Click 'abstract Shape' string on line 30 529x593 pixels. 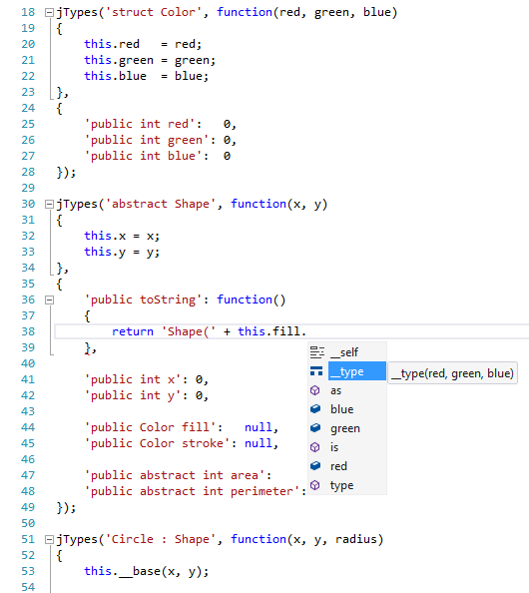pyautogui.click(x=160, y=204)
